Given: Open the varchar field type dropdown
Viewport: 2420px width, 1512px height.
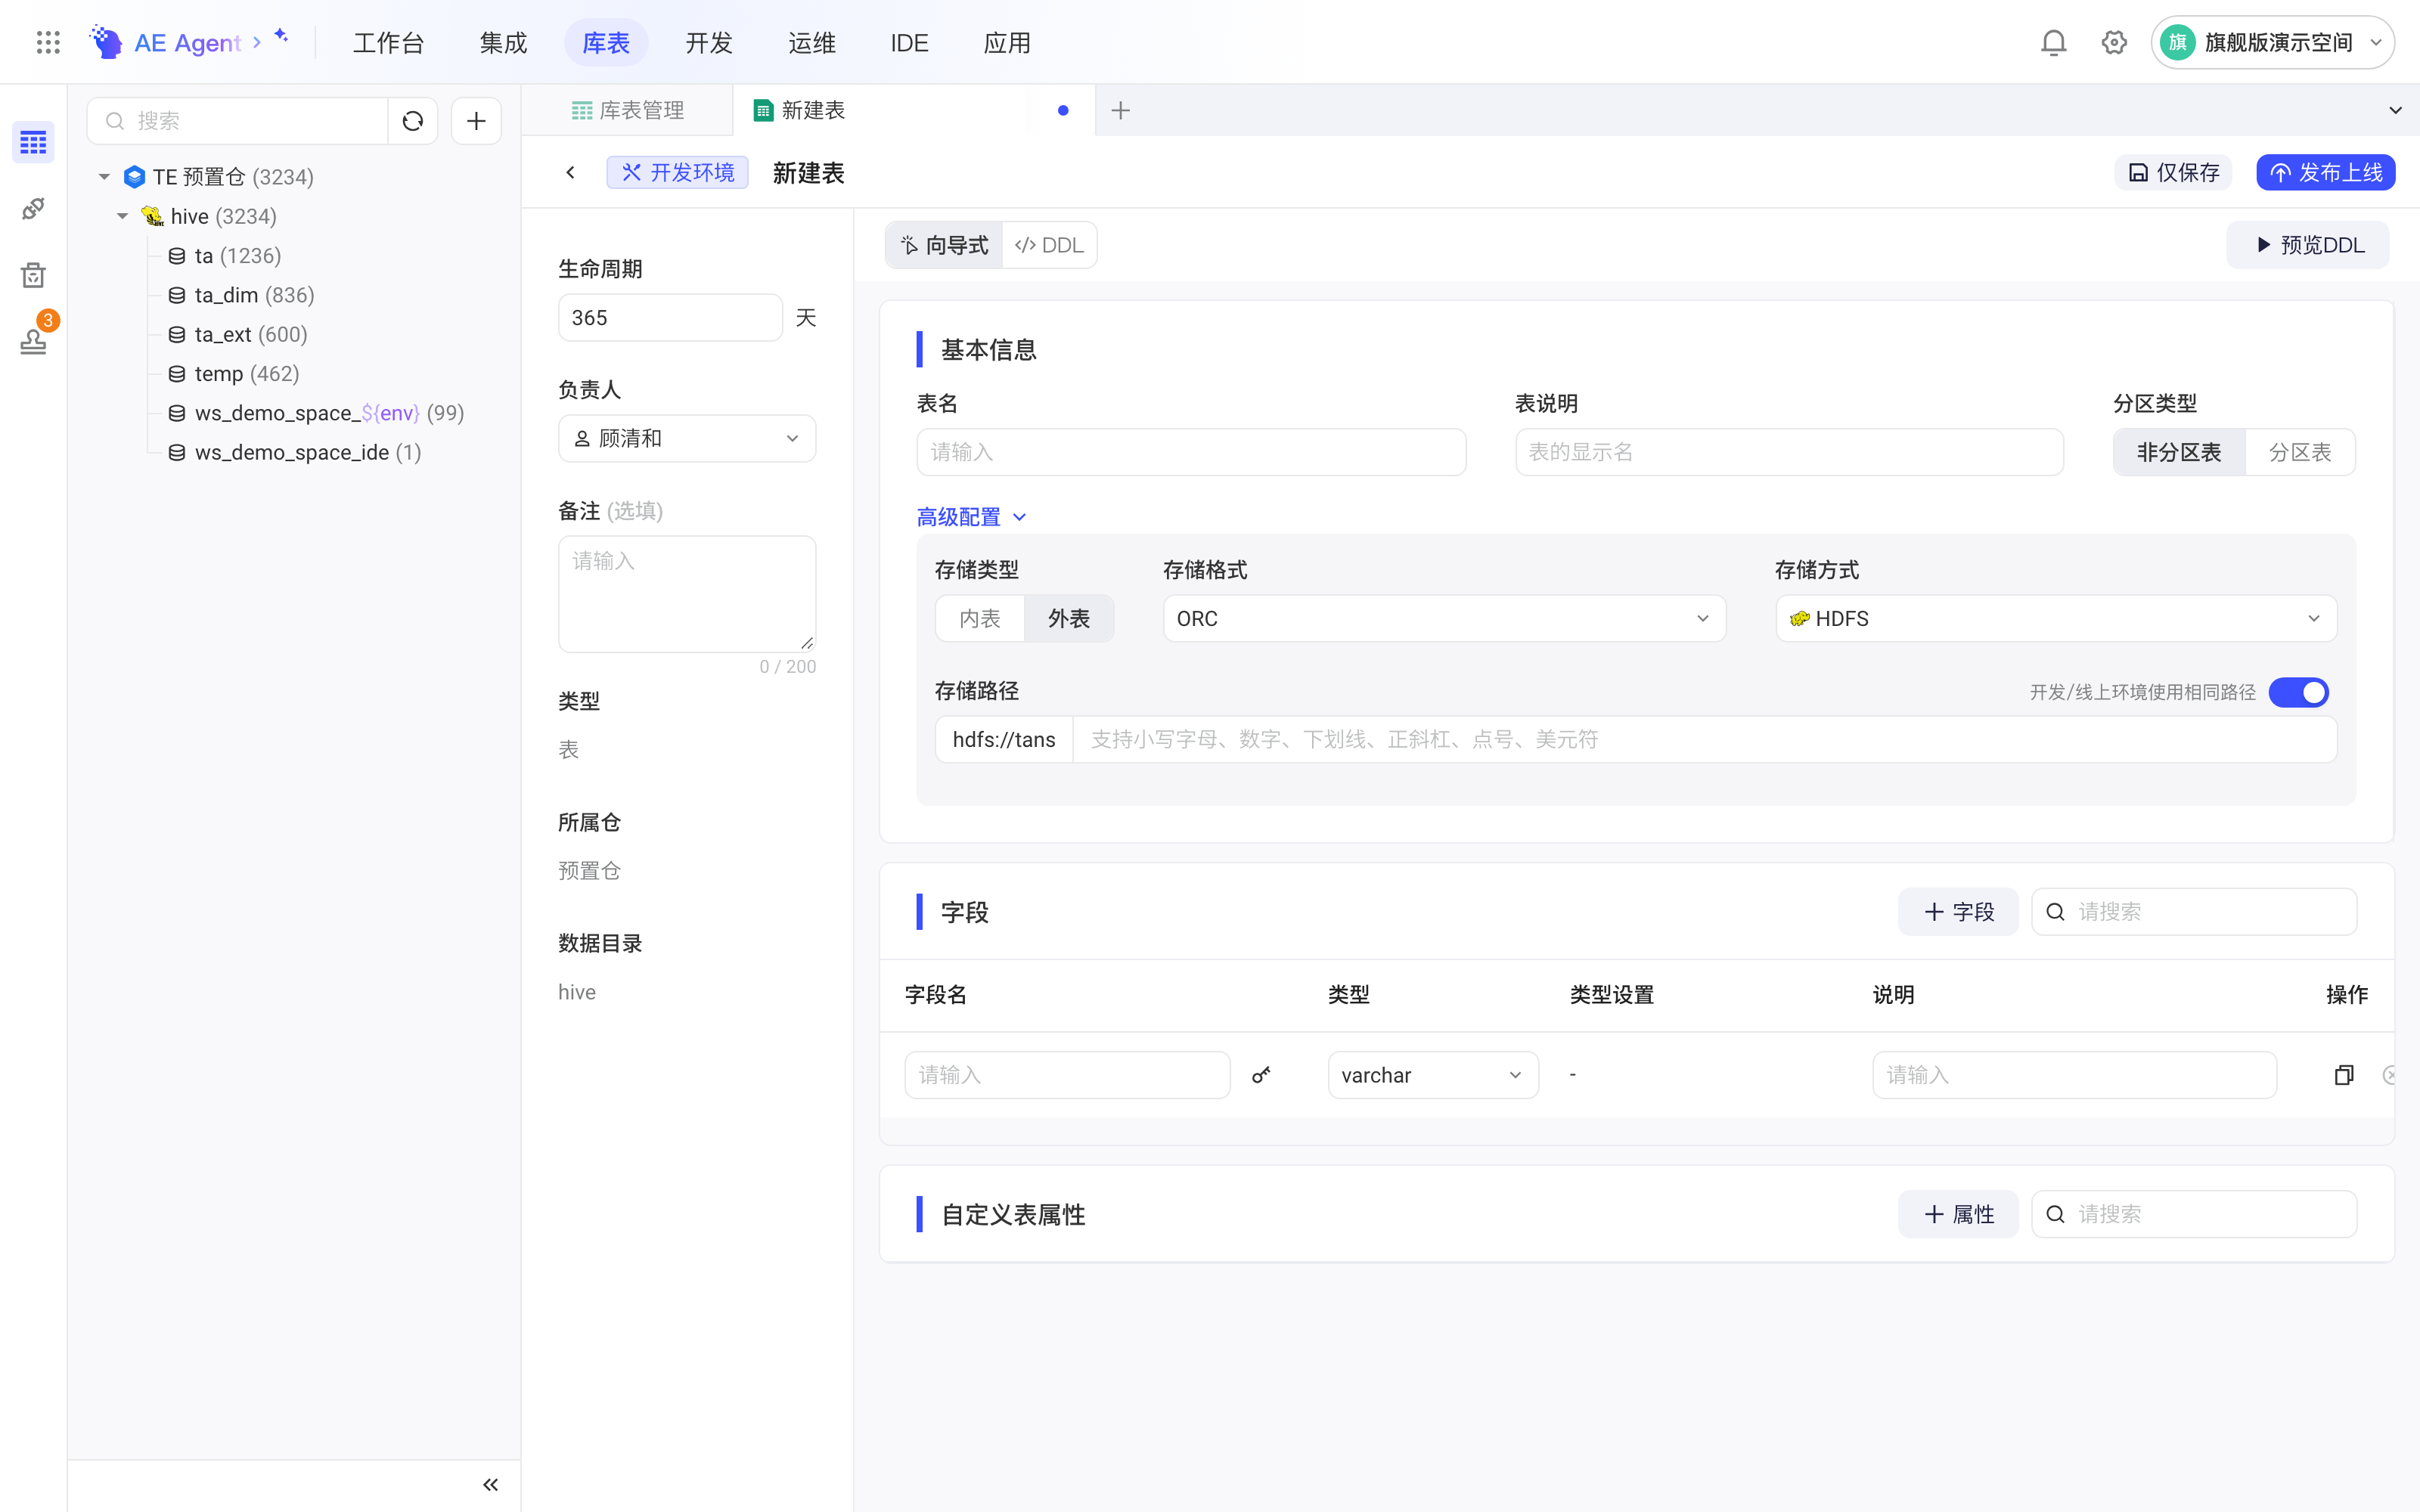Looking at the screenshot, I should click(1433, 1075).
